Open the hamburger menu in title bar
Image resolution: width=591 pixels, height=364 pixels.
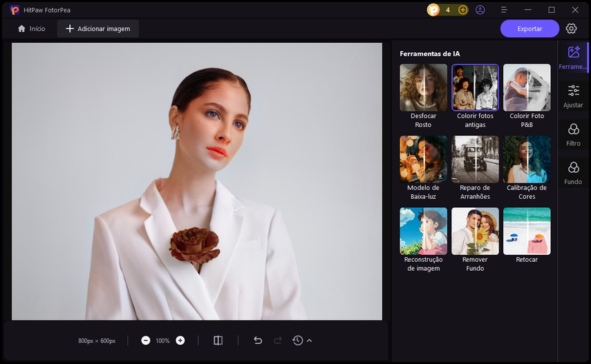(x=504, y=10)
